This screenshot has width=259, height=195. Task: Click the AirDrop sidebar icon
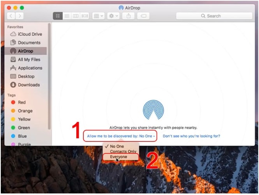13,51
